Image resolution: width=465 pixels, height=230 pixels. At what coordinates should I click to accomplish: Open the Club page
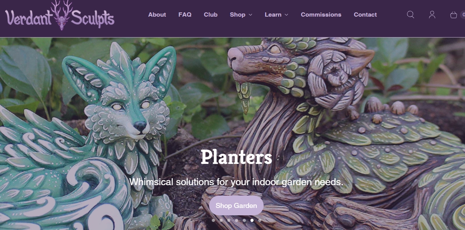[211, 15]
